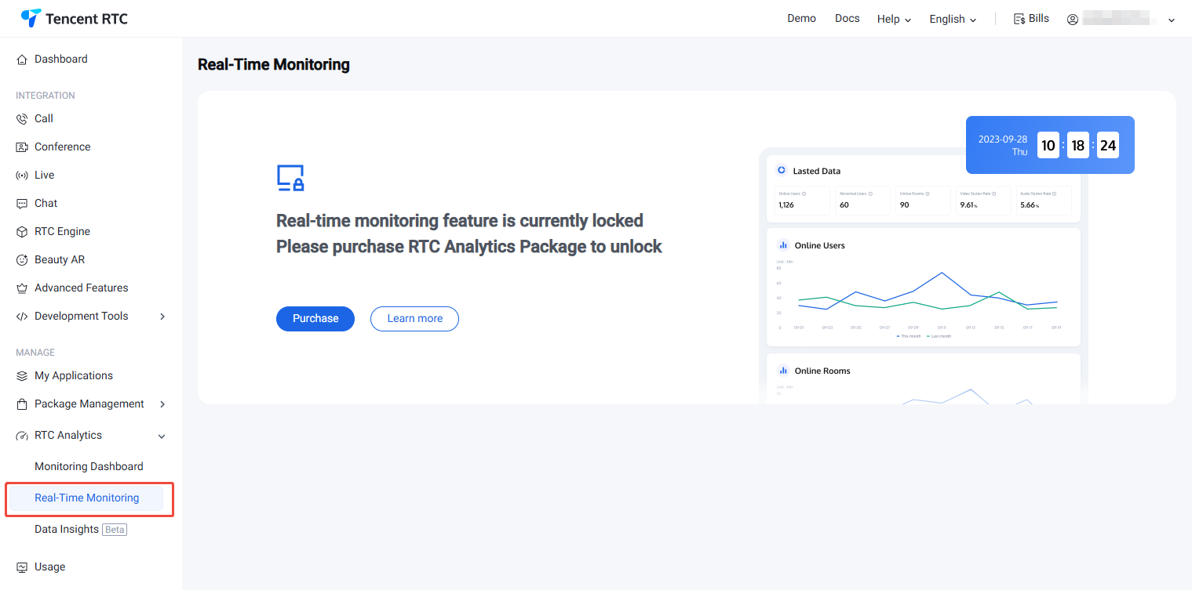Click the RTC Engine cube icon

[x=22, y=232]
